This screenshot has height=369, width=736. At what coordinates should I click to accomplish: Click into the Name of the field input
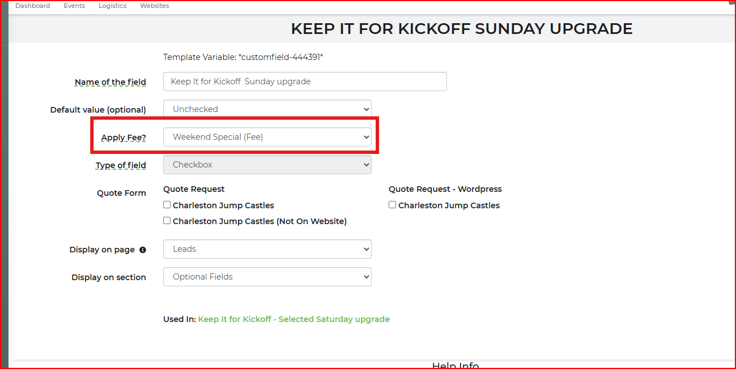click(305, 81)
